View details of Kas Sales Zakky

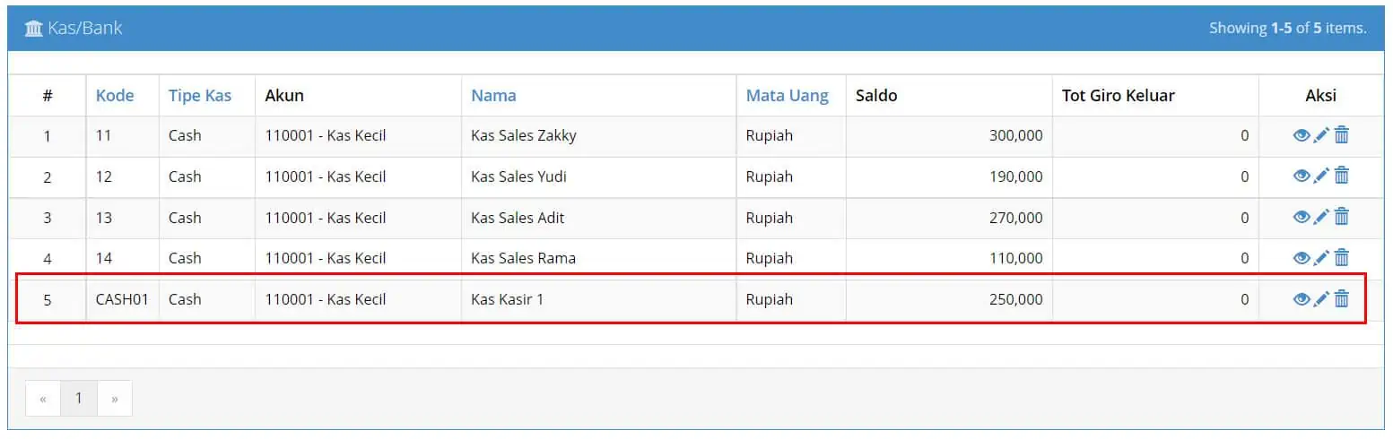[x=1302, y=135]
